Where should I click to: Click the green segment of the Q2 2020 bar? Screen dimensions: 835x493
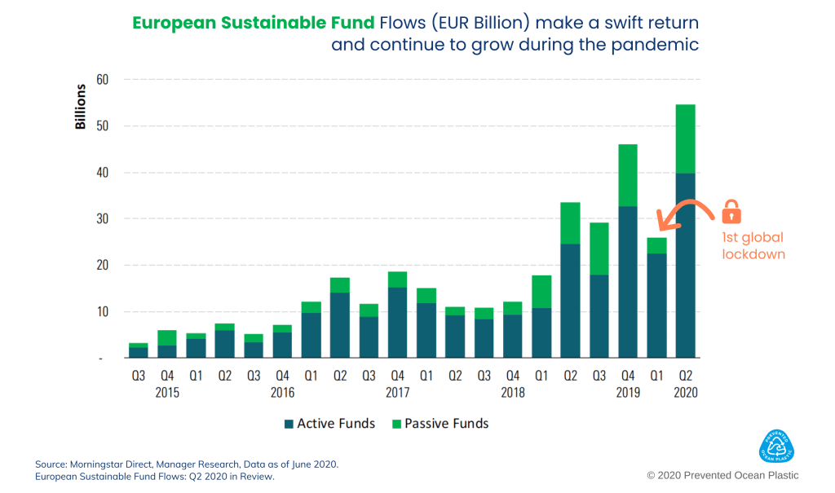[686, 139]
